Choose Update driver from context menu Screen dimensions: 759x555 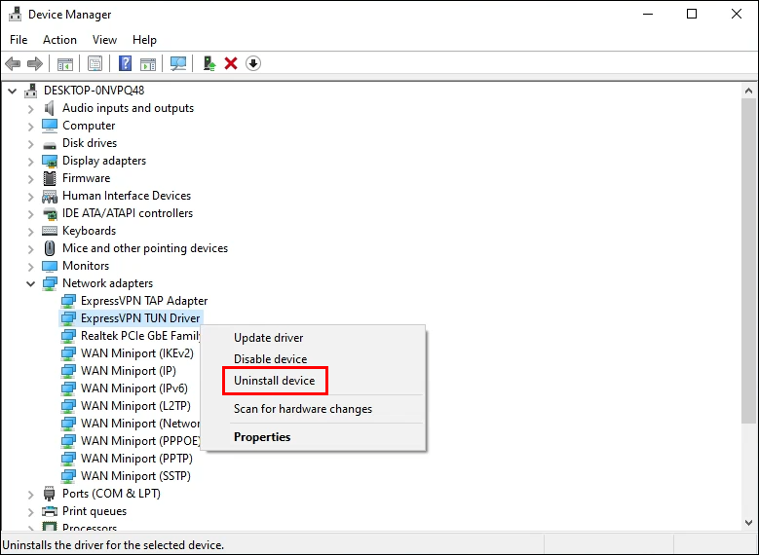point(313,338)
